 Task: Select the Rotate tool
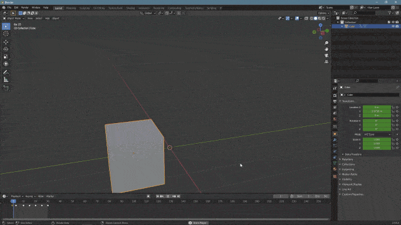(x=6, y=49)
